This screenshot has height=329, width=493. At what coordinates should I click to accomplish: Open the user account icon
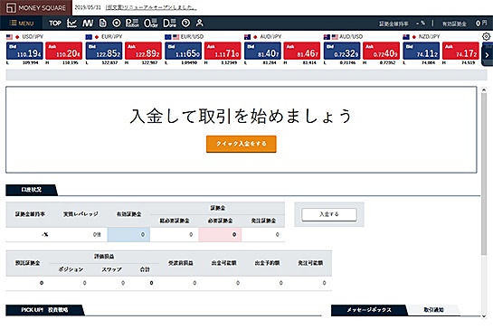click(x=200, y=23)
